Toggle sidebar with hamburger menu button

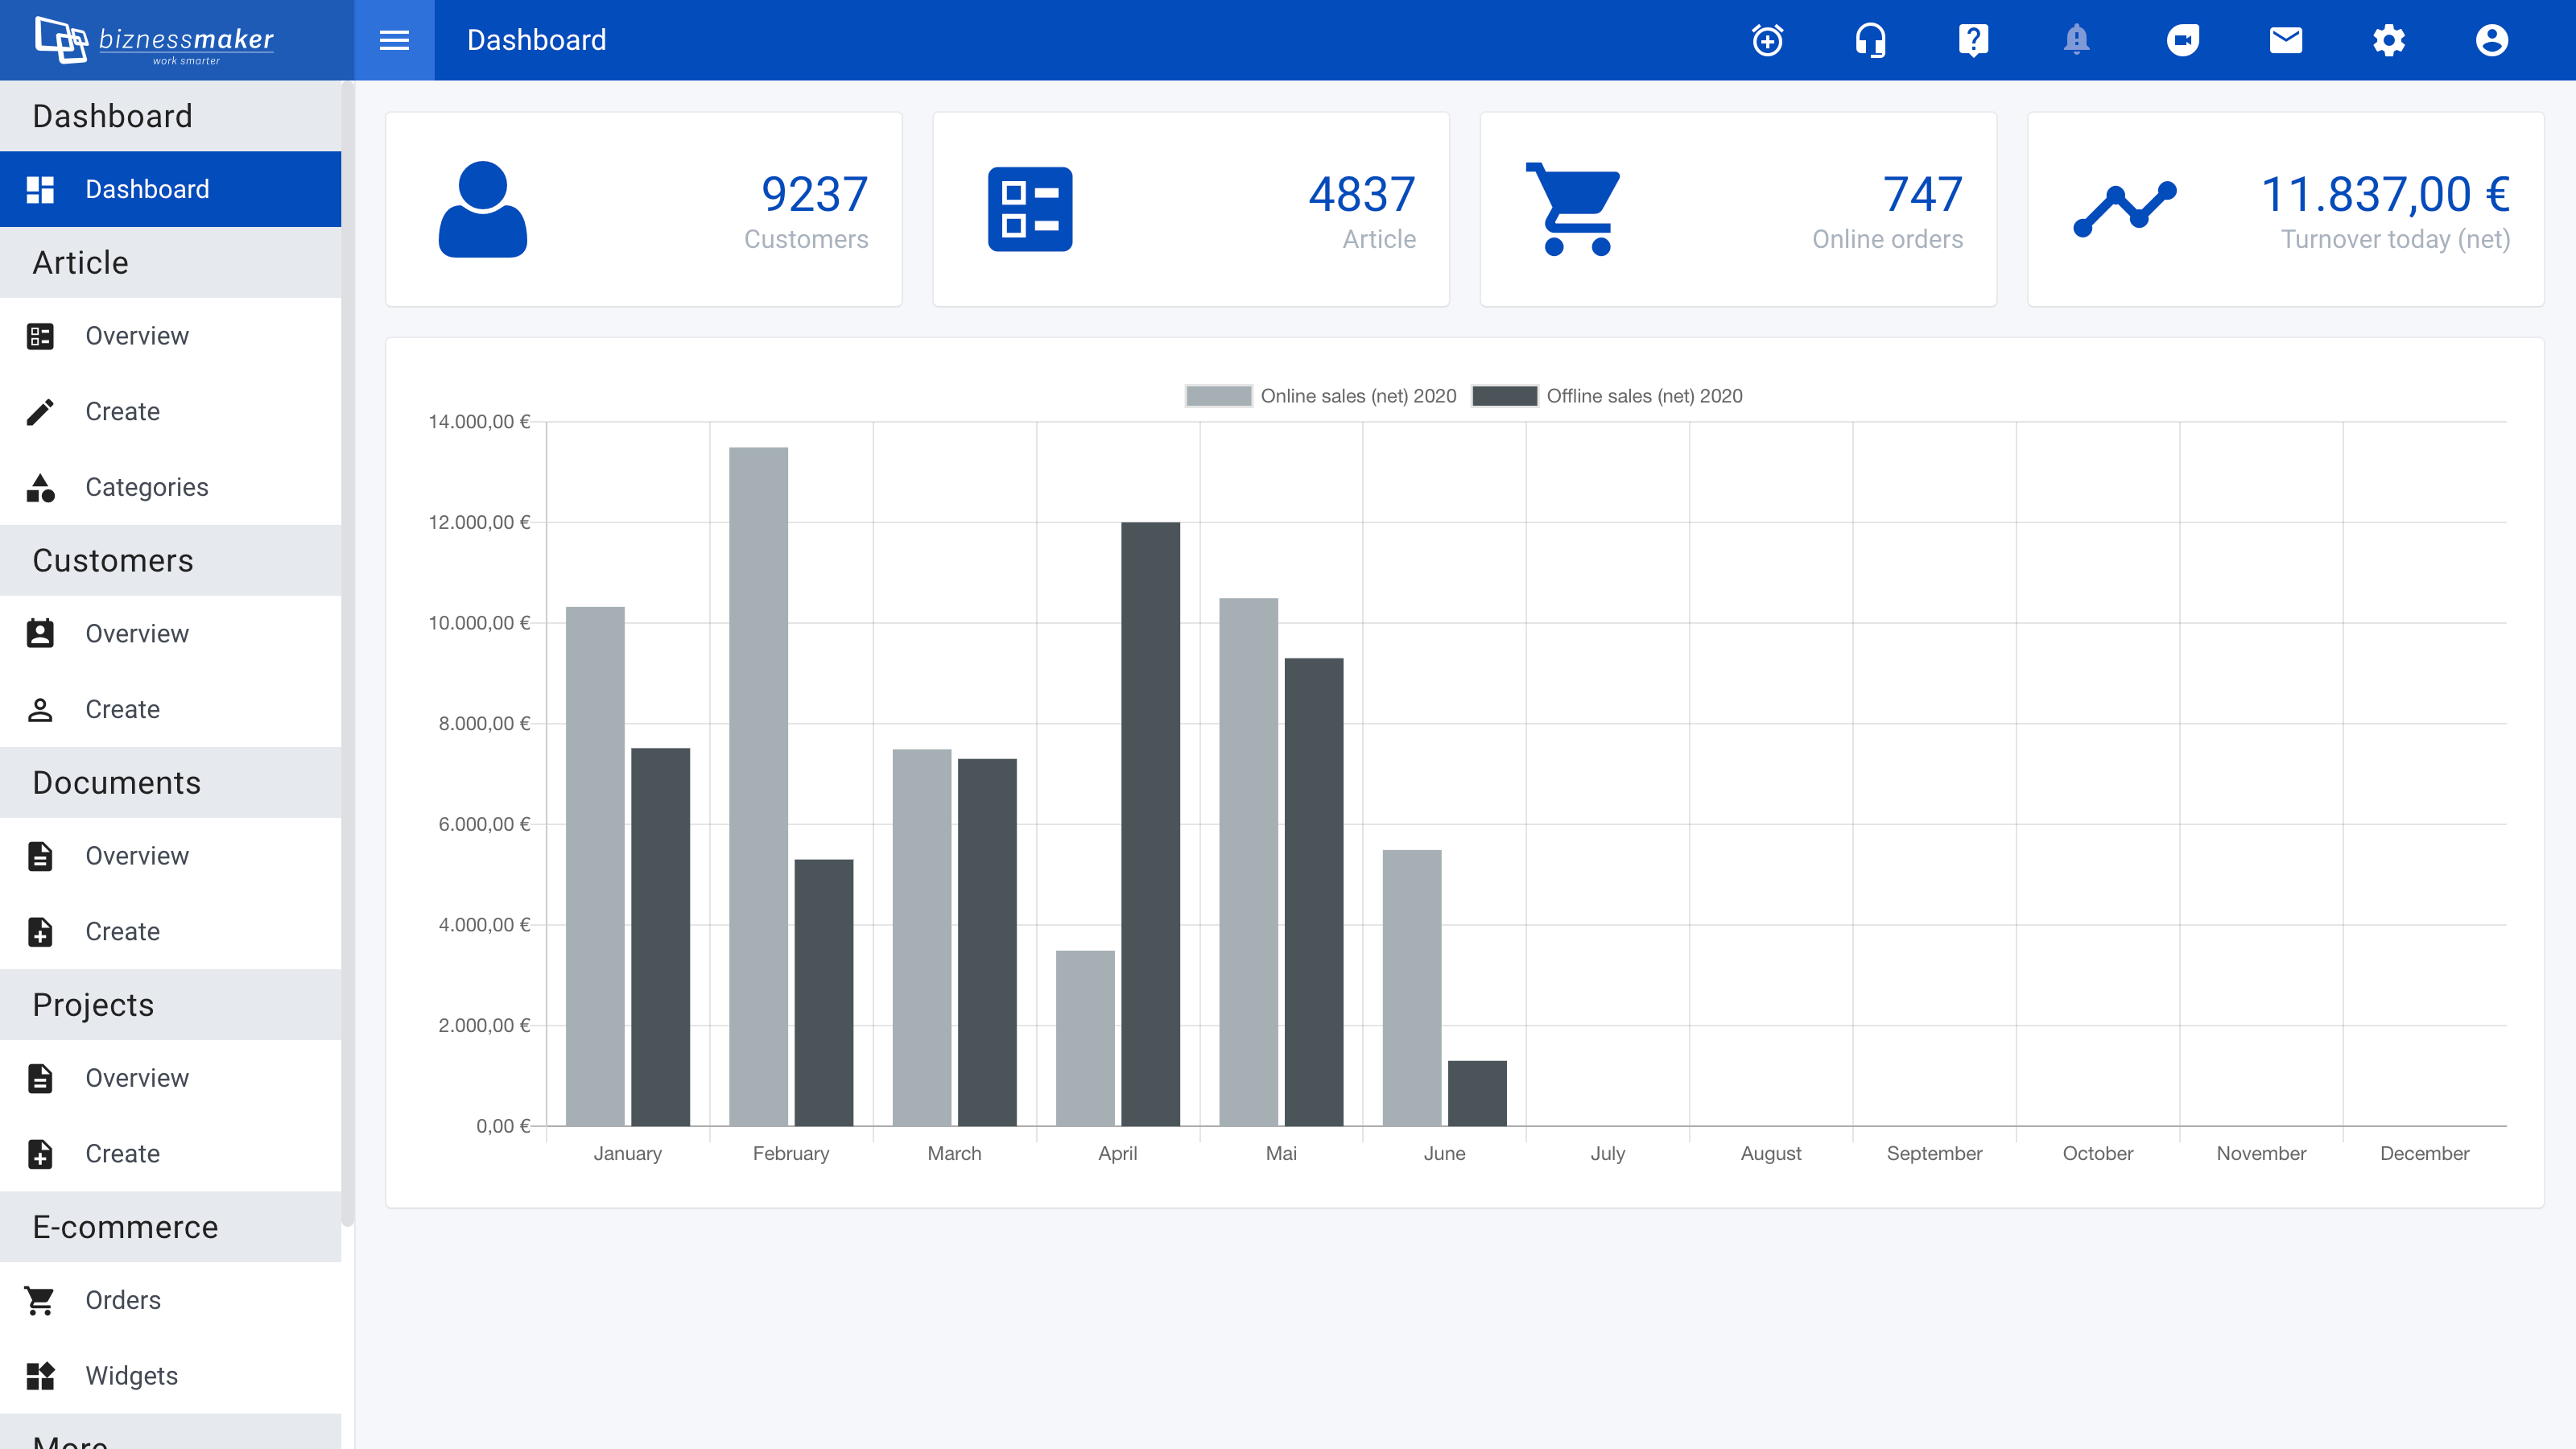[394, 40]
